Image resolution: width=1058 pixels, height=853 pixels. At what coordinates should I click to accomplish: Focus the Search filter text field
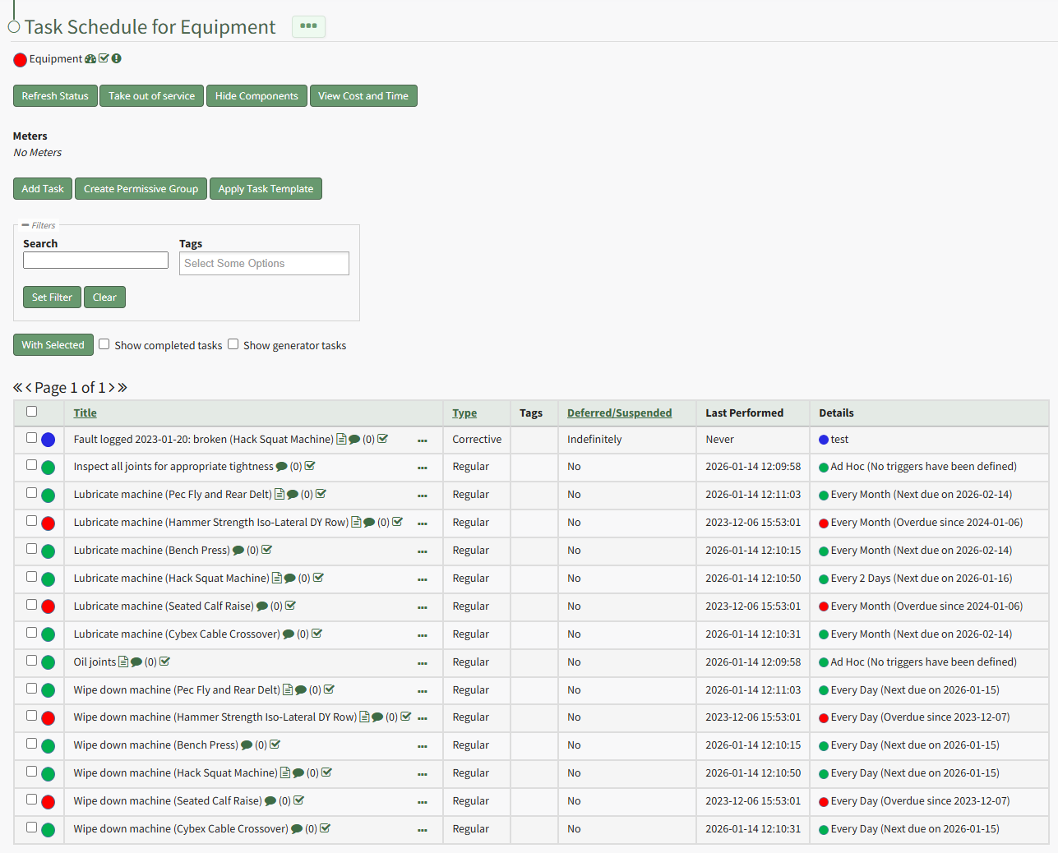95,261
